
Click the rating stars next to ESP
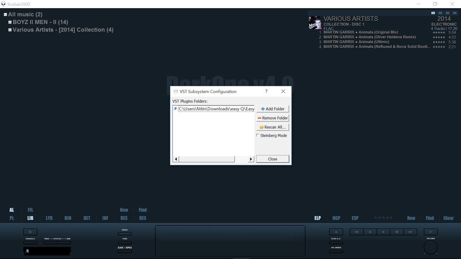[384, 218]
